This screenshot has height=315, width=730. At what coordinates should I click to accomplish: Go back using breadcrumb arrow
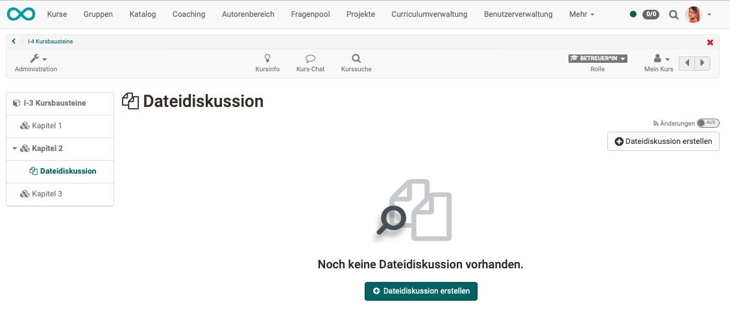[x=14, y=41]
